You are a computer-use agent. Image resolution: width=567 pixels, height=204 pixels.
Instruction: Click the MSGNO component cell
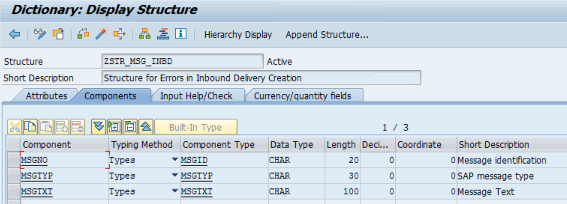[65, 160]
